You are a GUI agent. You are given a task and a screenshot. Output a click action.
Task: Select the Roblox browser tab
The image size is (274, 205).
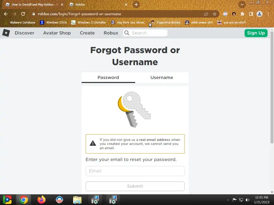click(98, 5)
